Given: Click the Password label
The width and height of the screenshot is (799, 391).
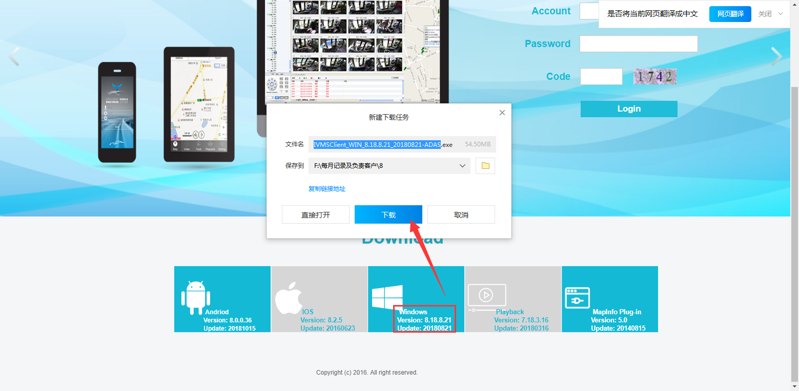Looking at the screenshot, I should click(547, 44).
